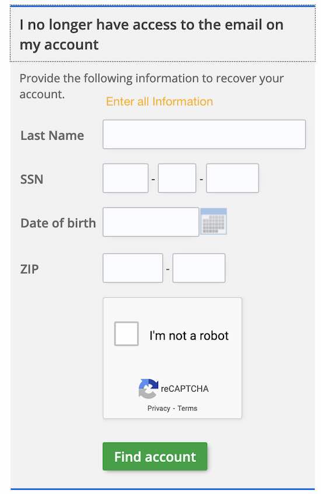The height and width of the screenshot is (494, 321).
Task: Click the first ZIP code box
Action: 133,268
